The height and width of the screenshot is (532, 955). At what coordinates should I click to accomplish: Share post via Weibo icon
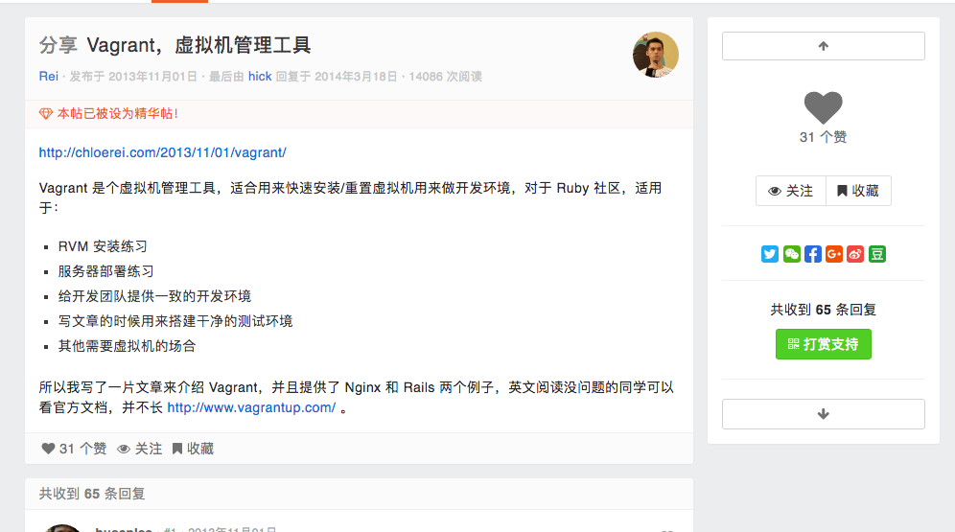click(855, 254)
